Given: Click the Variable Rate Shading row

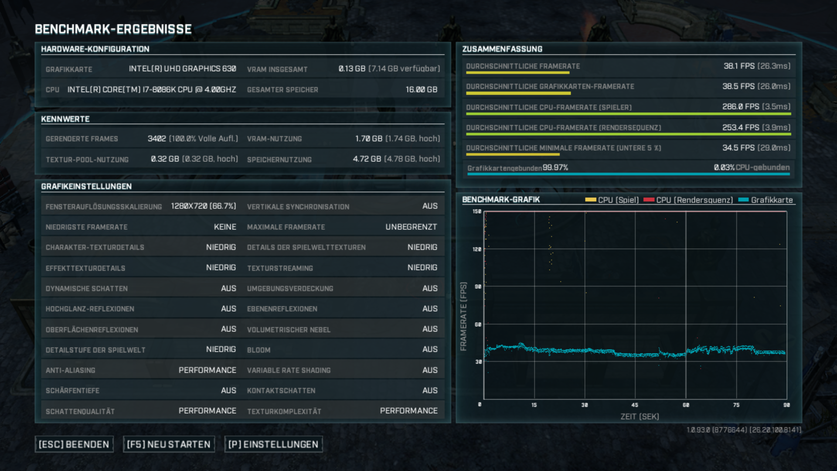Looking at the screenshot, I should (x=342, y=370).
